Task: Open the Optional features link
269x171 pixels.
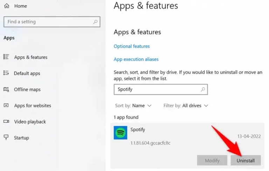Action: pyautogui.click(x=132, y=46)
